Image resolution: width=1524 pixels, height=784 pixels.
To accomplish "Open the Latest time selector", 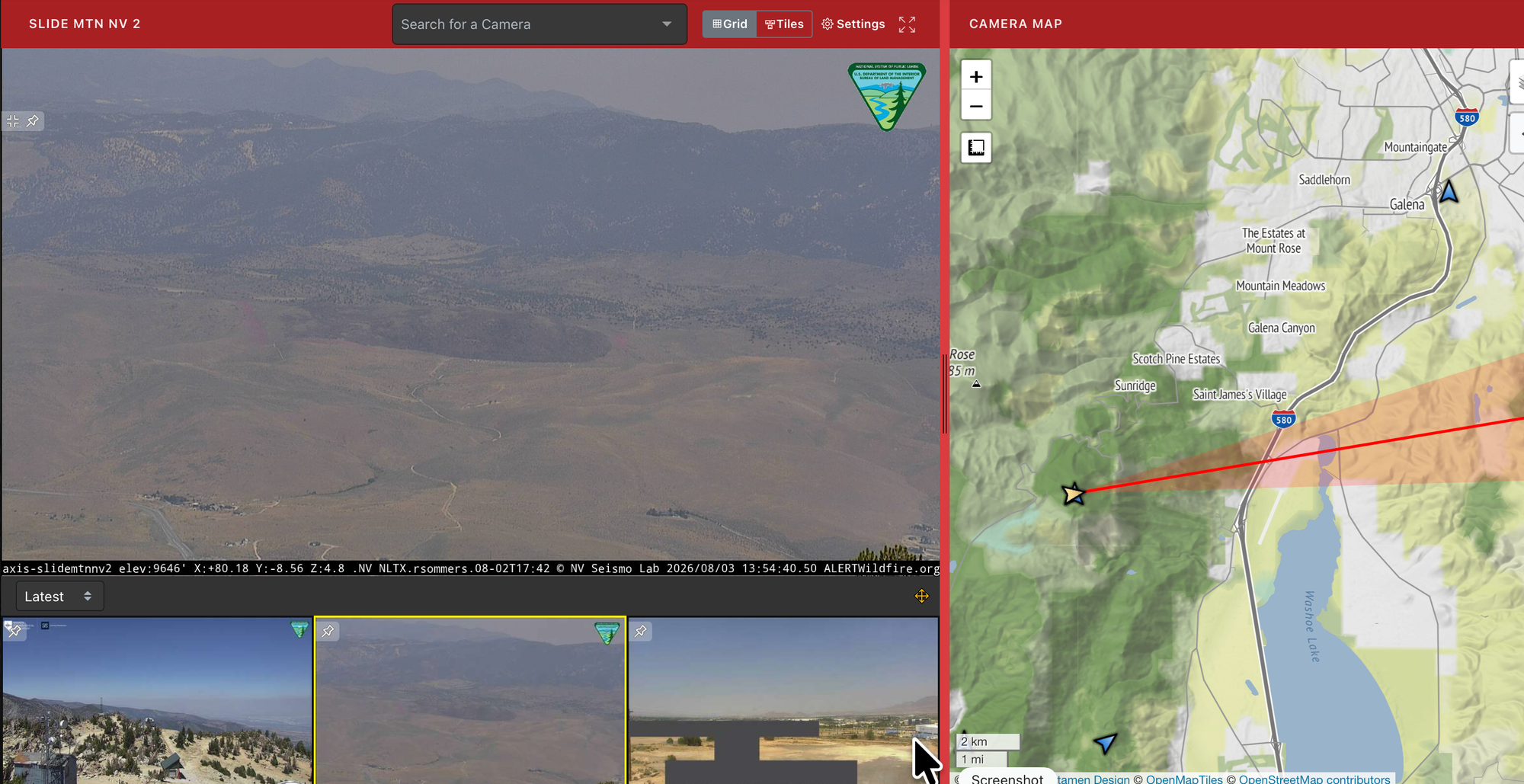I will 59,597.
